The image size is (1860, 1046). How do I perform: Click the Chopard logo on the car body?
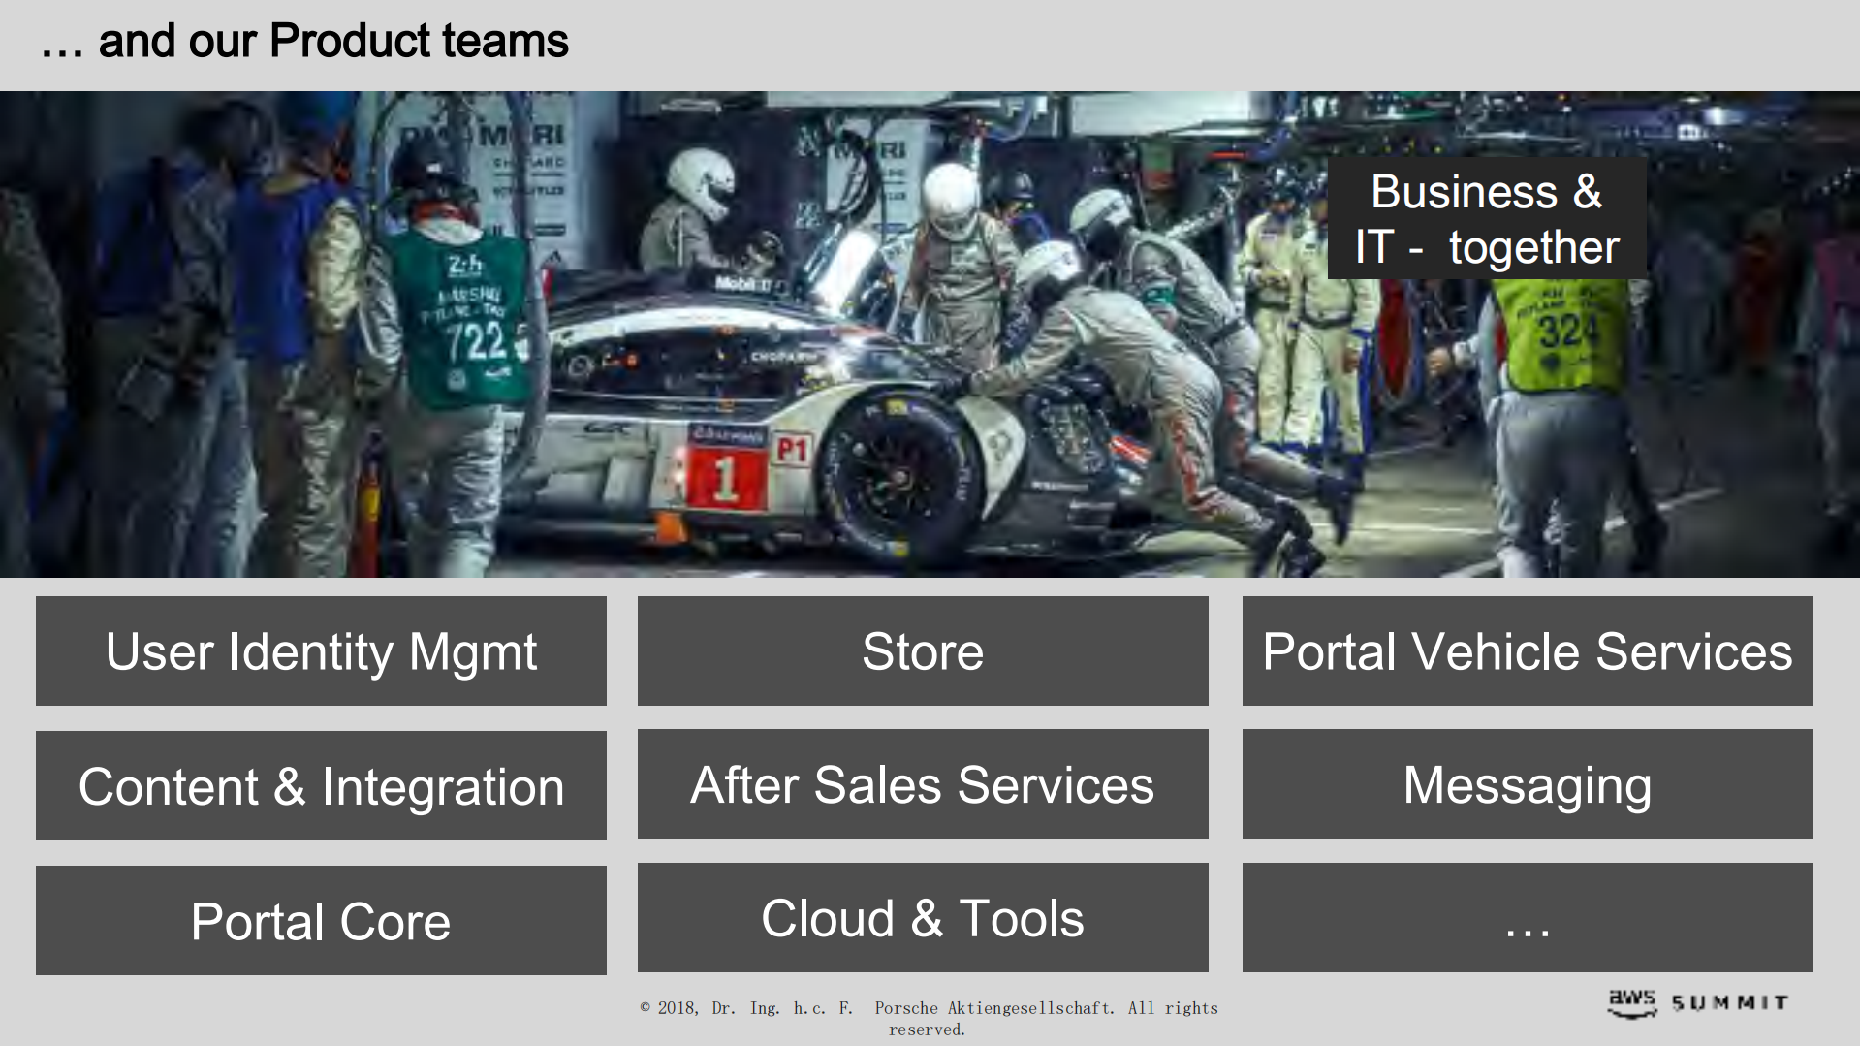pos(781,357)
